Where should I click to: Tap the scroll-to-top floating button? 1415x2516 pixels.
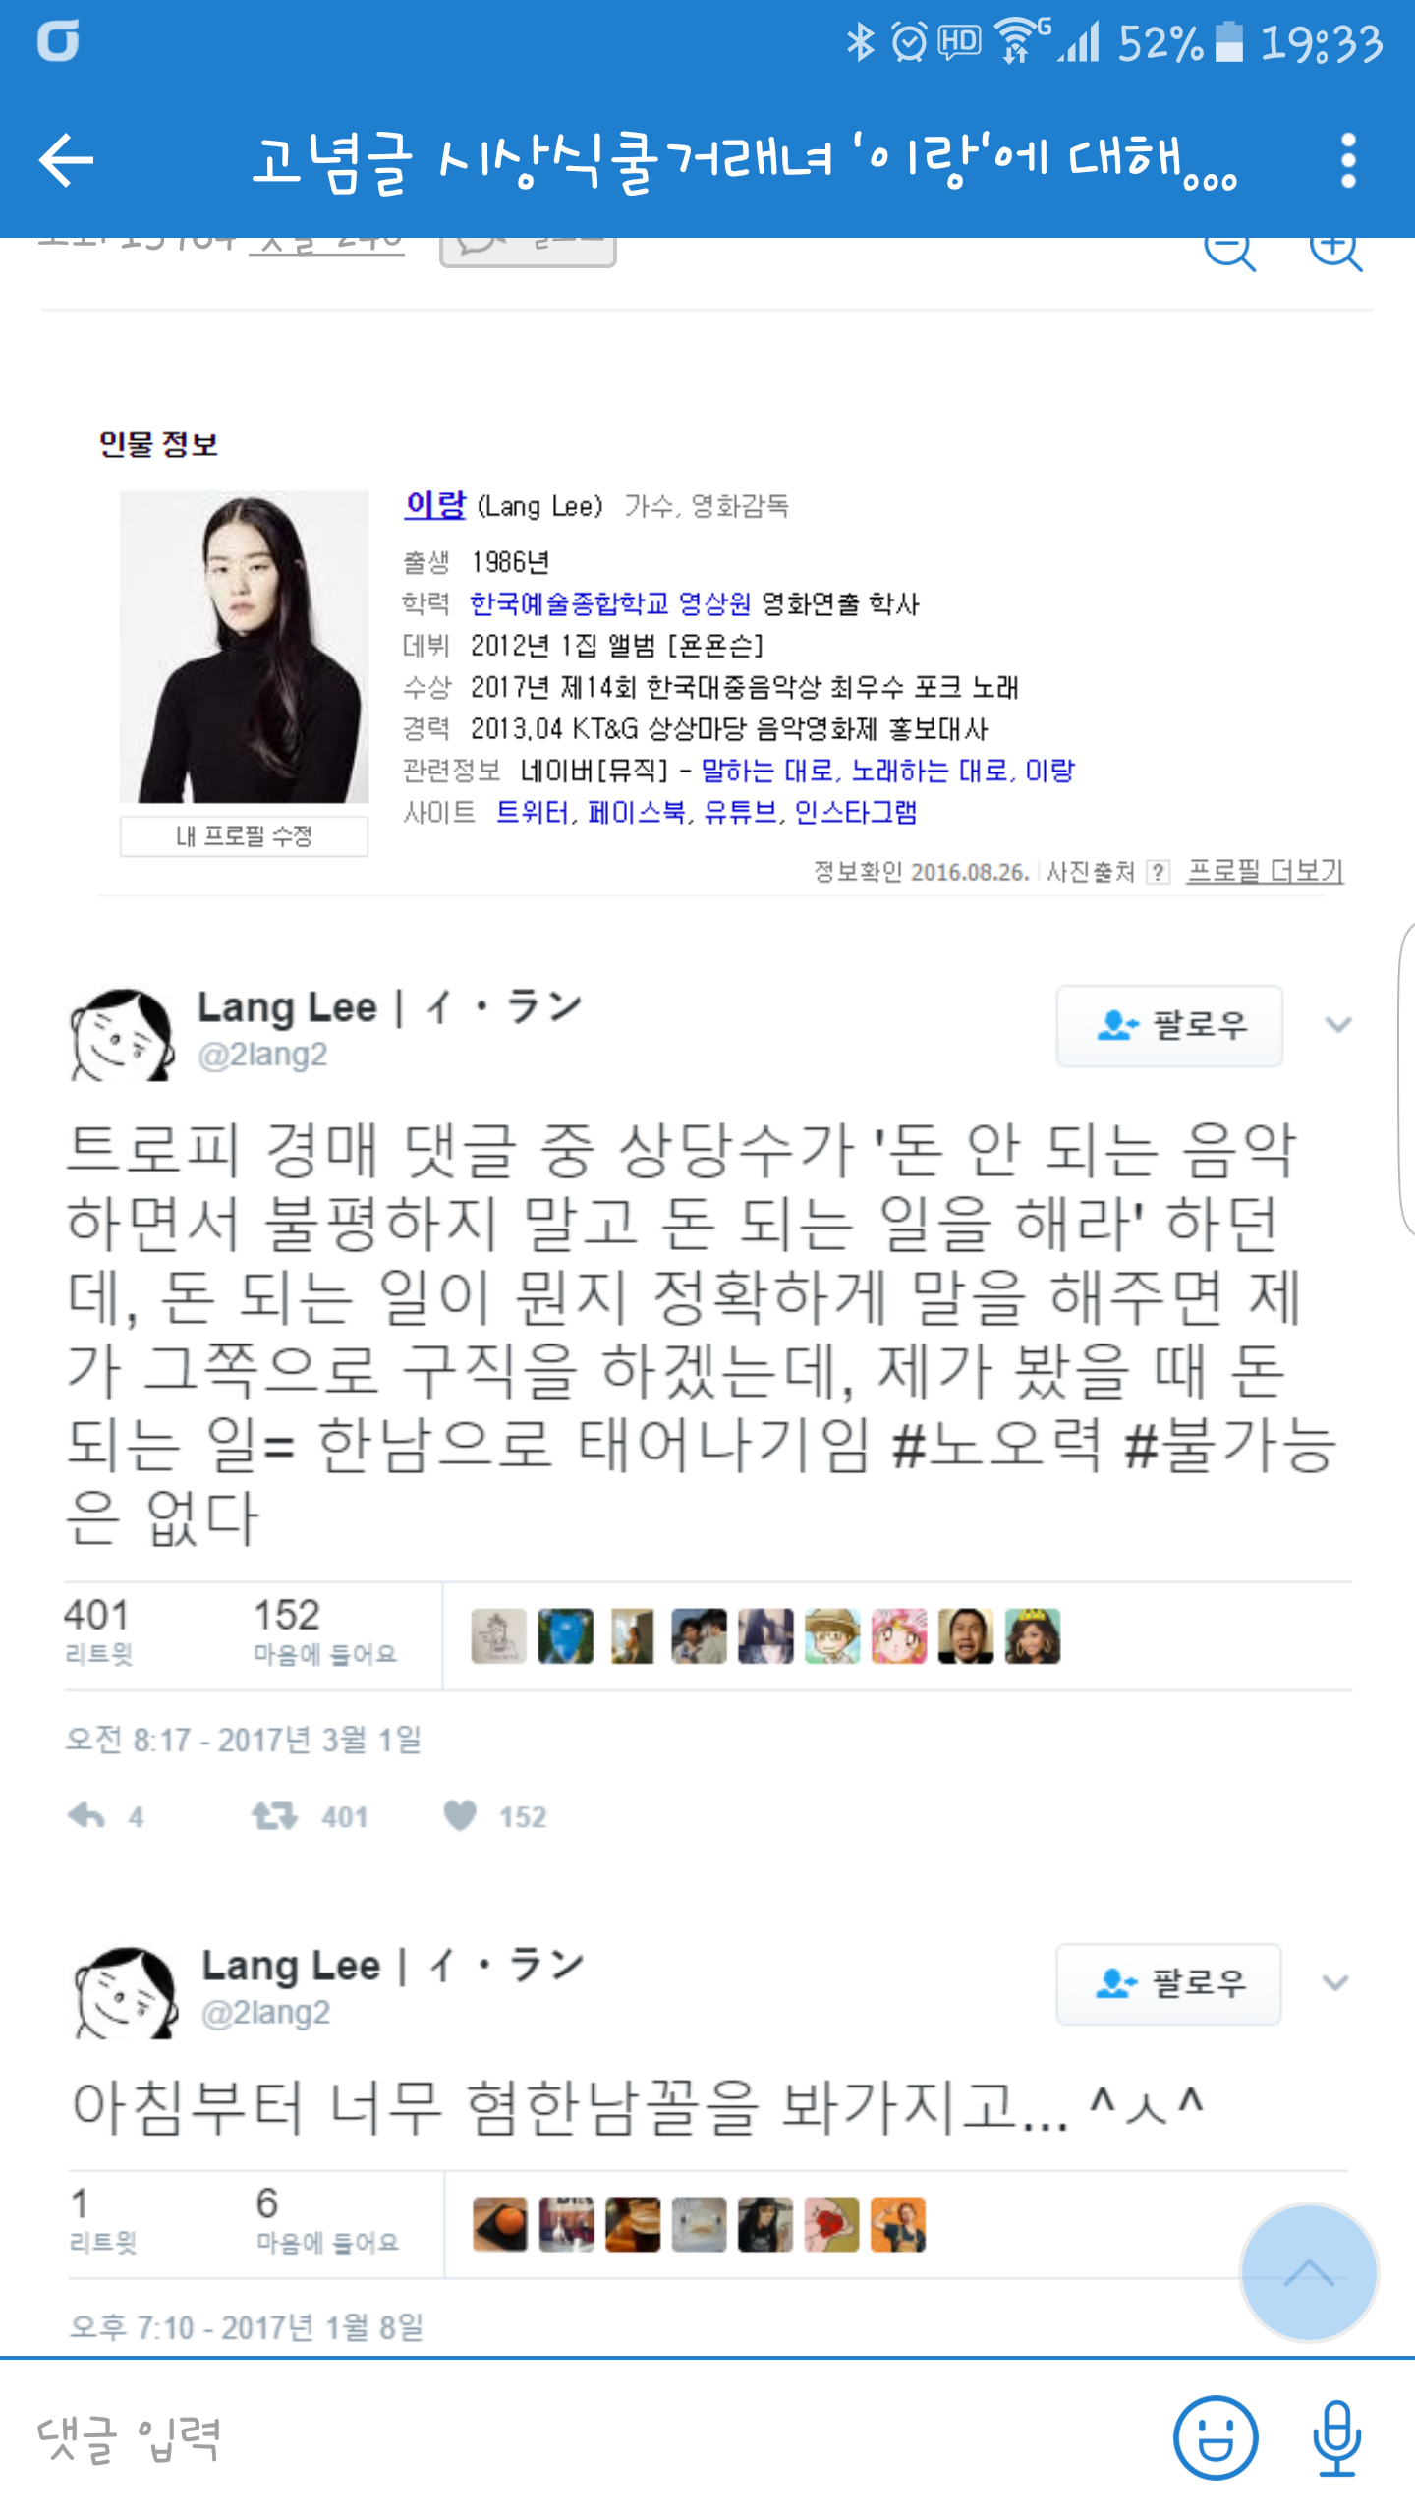[1309, 2273]
